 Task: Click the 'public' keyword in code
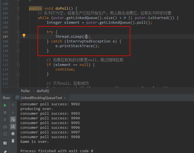click(35, 9)
